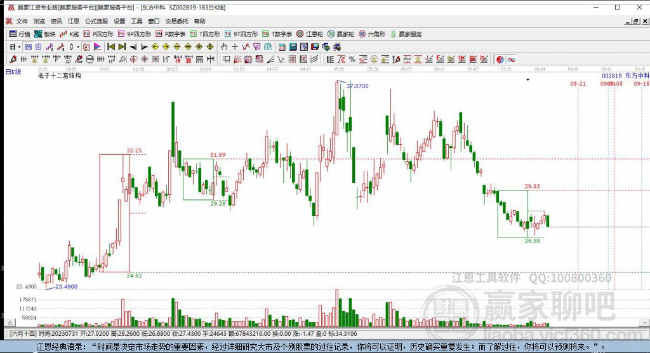
Task: Click the small black triangle above the chart
Action: 527,79
